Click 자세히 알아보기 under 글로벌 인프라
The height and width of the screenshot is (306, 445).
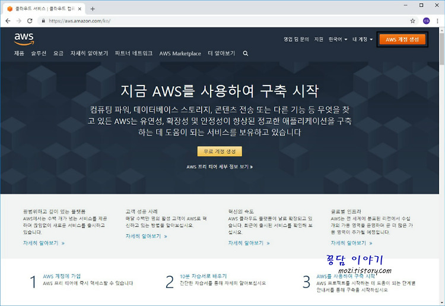[x=351, y=243]
